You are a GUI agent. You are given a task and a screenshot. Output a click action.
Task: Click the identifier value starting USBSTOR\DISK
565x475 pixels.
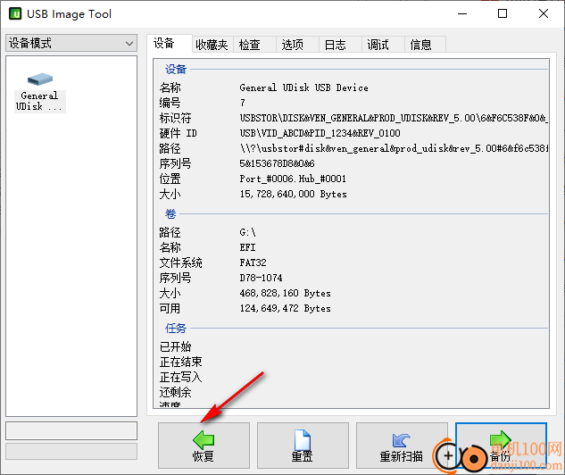pos(394,118)
